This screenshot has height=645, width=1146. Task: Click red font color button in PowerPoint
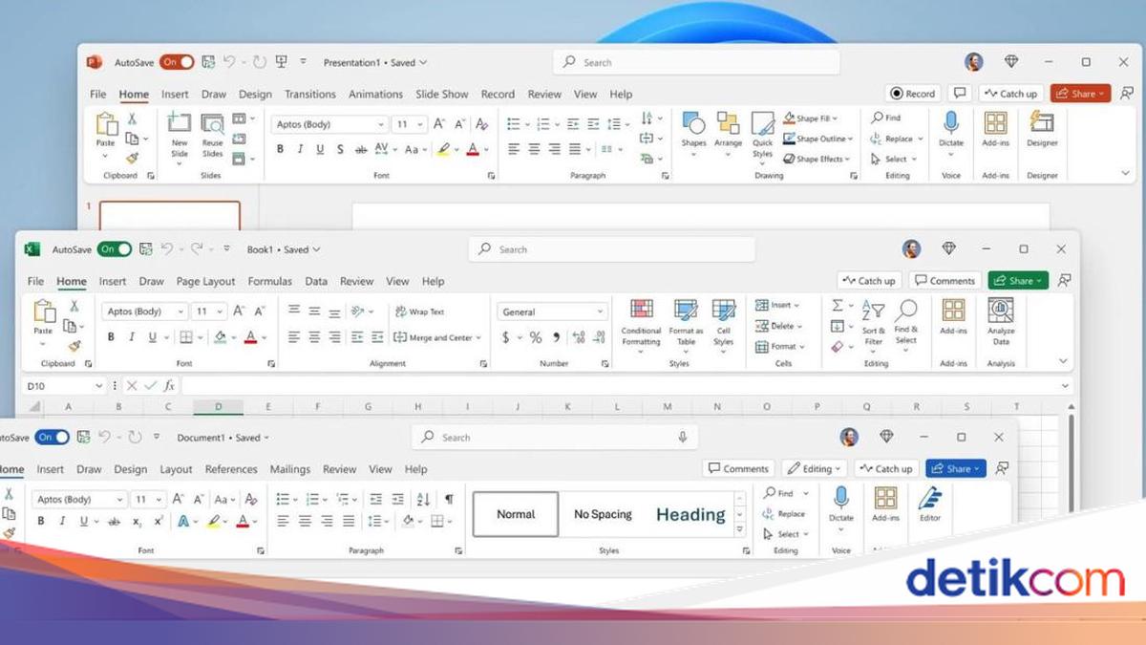pos(472,149)
